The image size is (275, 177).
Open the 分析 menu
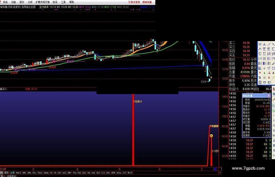[30, 2]
